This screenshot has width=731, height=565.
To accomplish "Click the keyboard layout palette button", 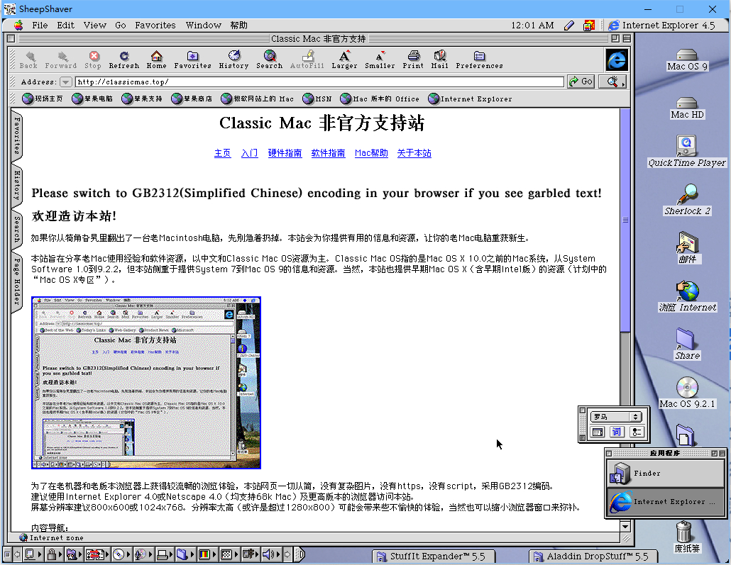I will tap(597, 432).
